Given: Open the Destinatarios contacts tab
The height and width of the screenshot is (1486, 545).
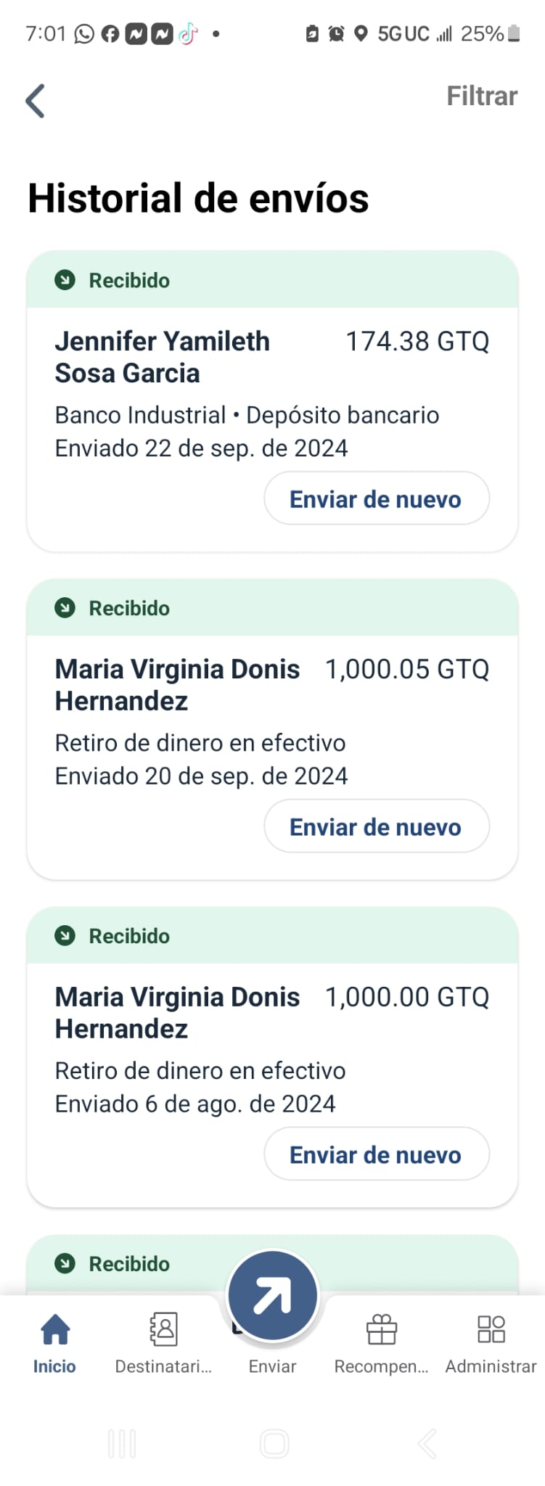Looking at the screenshot, I should pyautogui.click(x=163, y=1343).
